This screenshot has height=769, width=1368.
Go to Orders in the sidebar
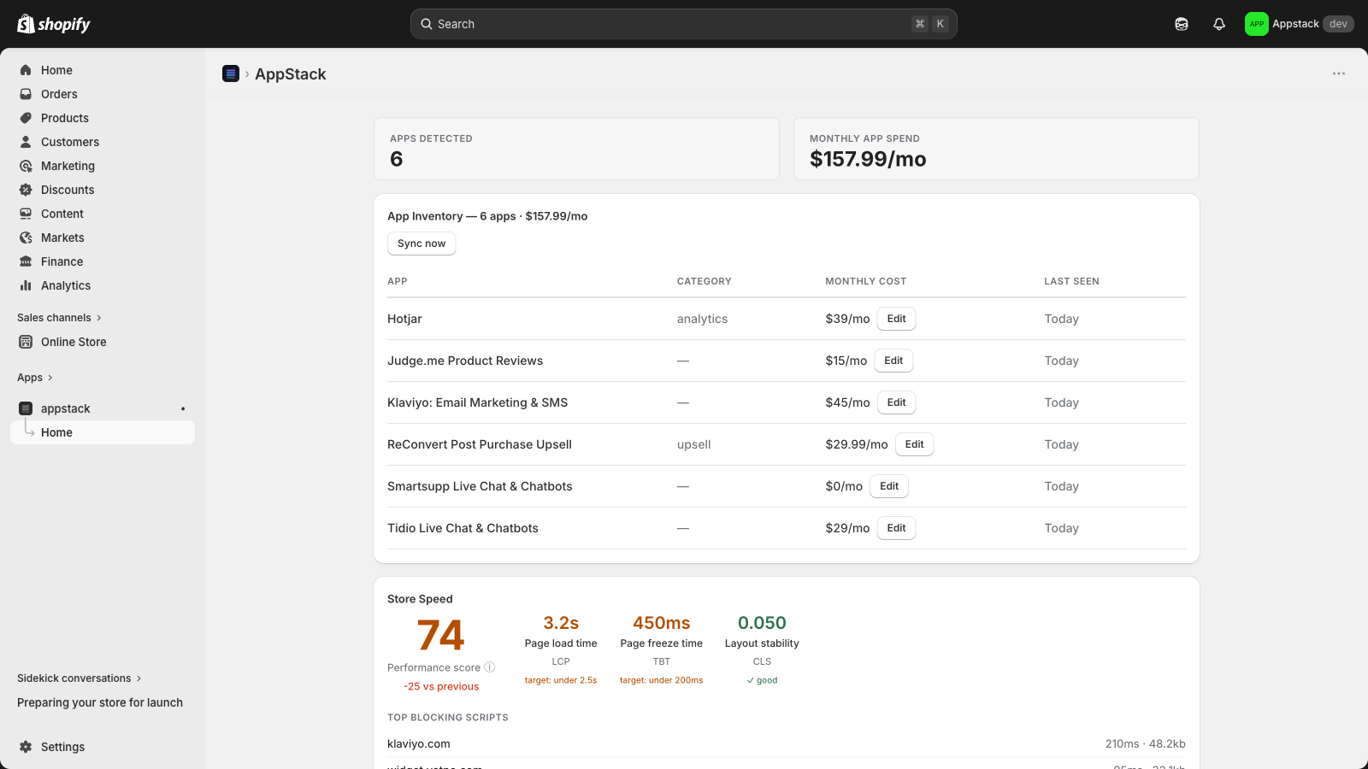click(59, 94)
